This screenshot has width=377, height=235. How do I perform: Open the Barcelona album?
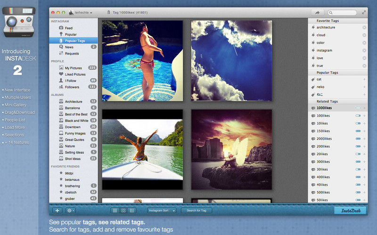tap(74, 108)
